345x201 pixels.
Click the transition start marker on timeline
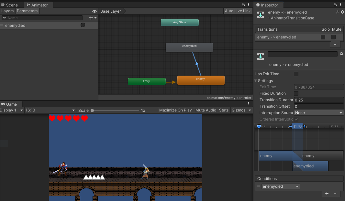pos(291,126)
